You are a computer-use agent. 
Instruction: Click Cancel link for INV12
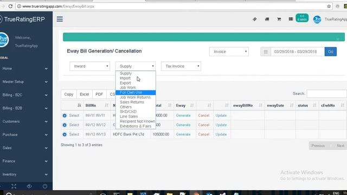tap(204, 125)
